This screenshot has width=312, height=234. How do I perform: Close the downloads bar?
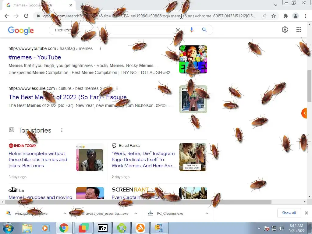(x=307, y=213)
